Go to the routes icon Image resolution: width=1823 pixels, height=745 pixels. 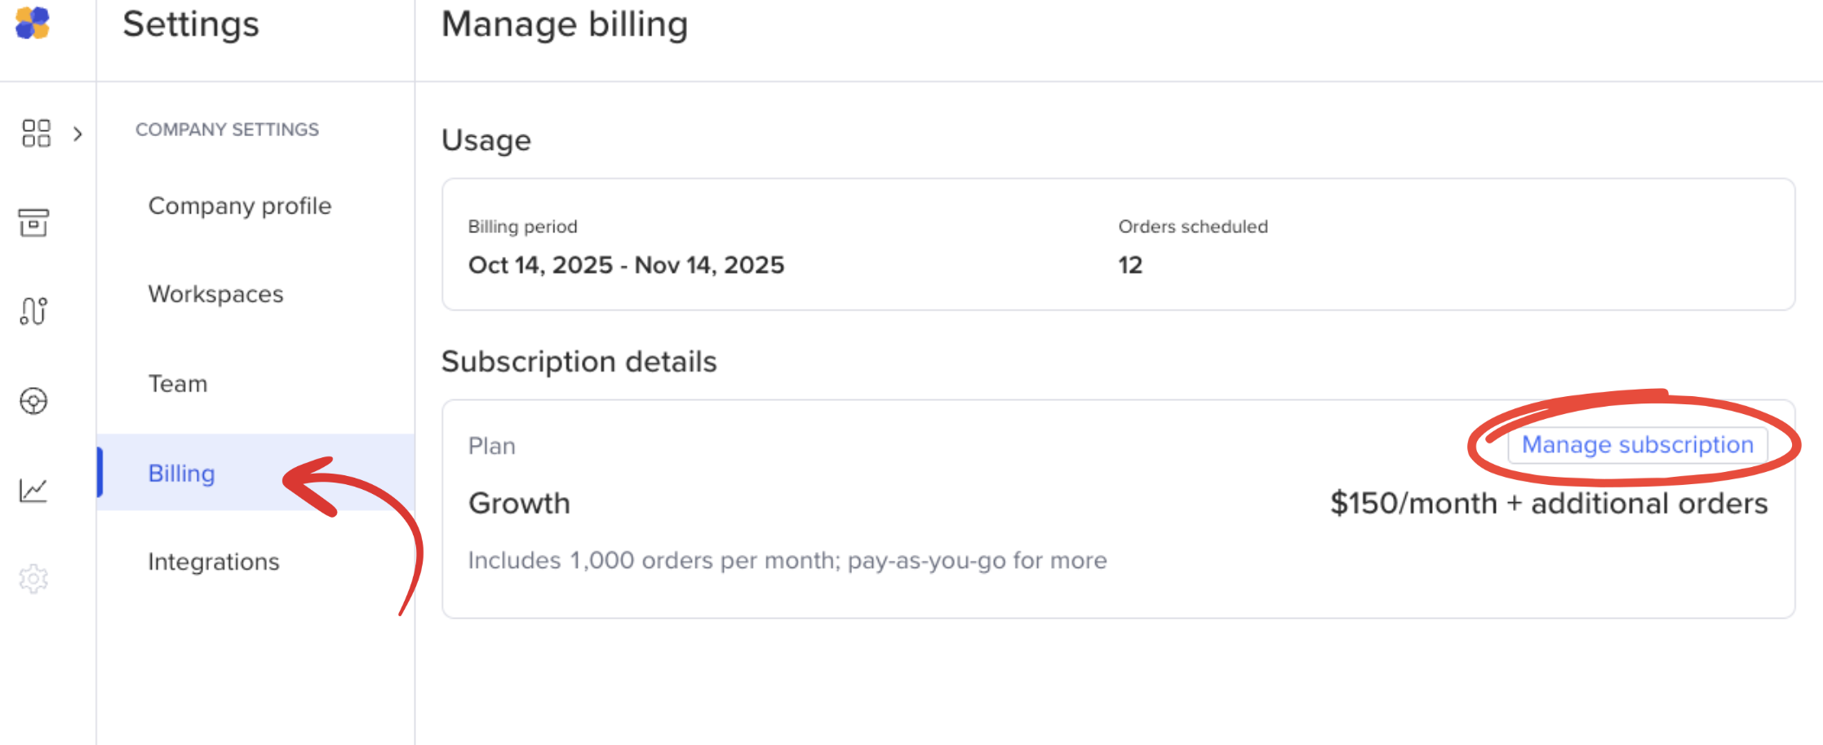pos(33,311)
